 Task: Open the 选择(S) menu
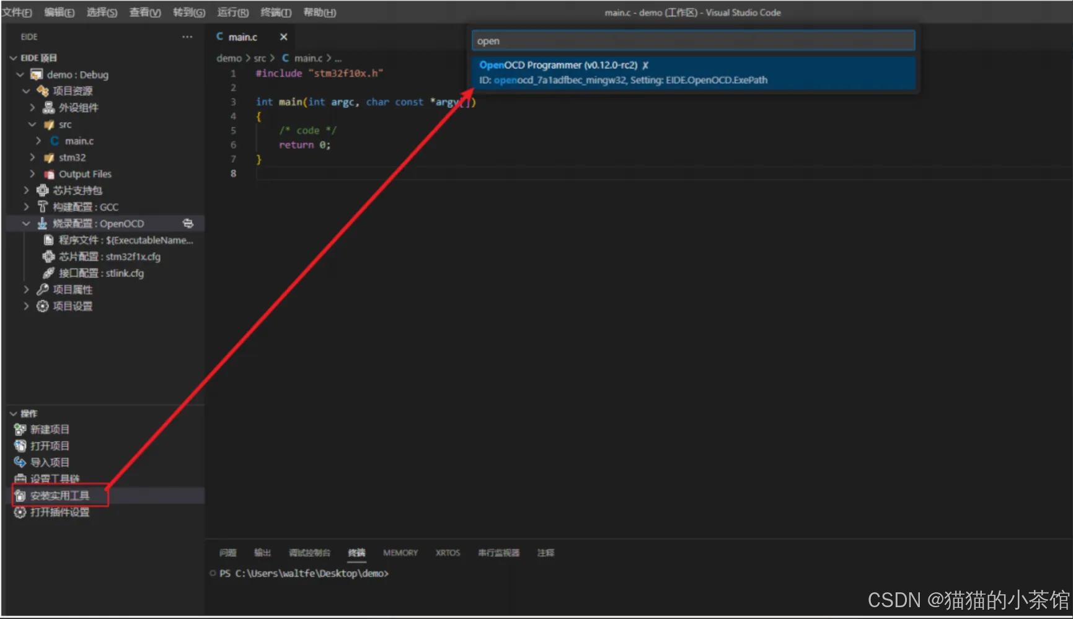coord(102,12)
